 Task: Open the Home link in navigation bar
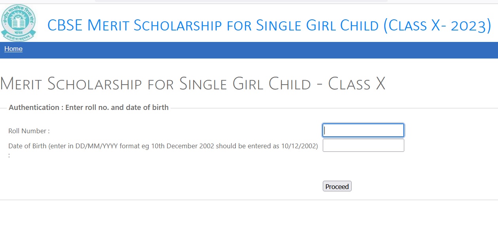coord(13,49)
